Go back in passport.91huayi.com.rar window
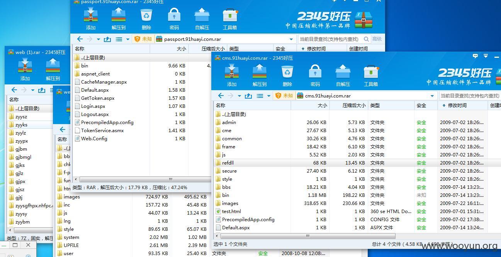Viewport: 501px width, 257px height. point(80,39)
